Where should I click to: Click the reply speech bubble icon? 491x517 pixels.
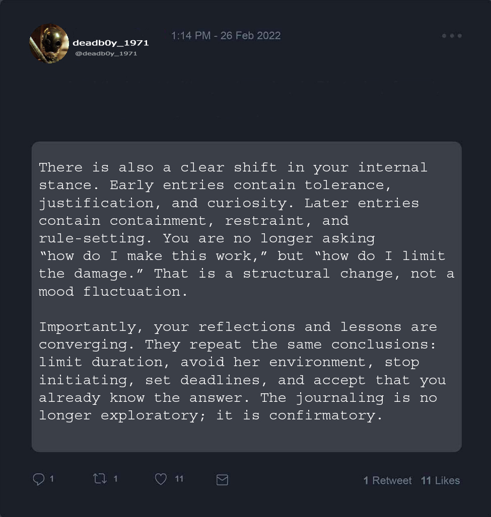coord(38,479)
